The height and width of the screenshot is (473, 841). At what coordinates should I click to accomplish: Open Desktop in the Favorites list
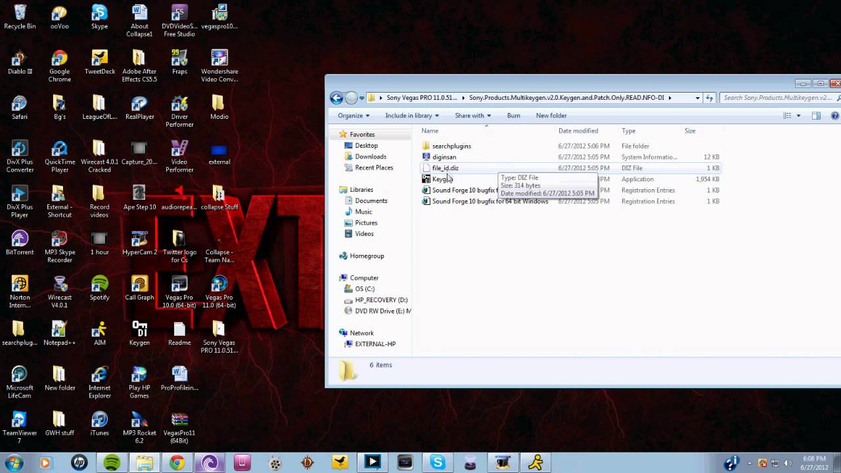[366, 145]
